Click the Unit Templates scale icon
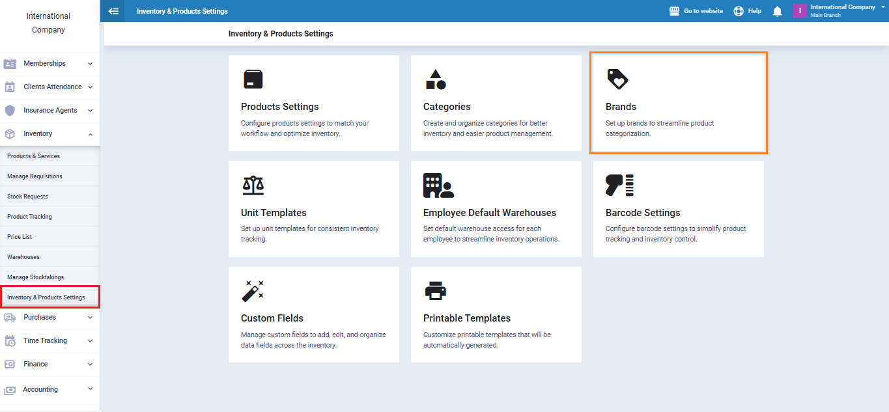This screenshot has height=412, width=889. click(253, 185)
